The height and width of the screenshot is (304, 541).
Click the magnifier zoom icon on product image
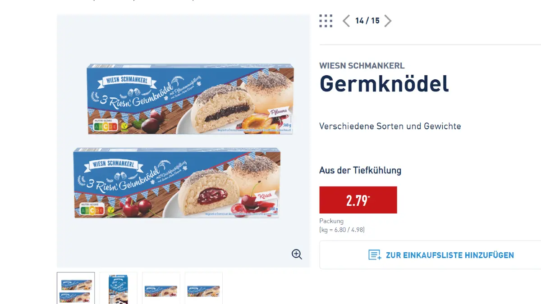297,254
